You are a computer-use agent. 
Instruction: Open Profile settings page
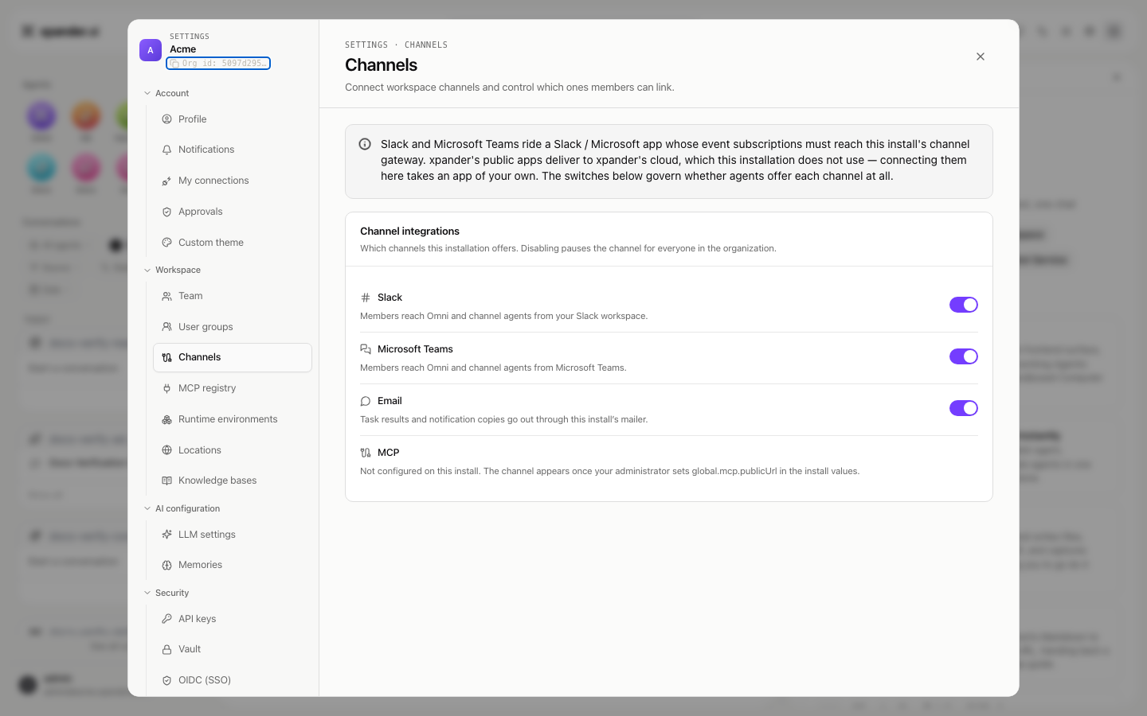click(x=233, y=119)
